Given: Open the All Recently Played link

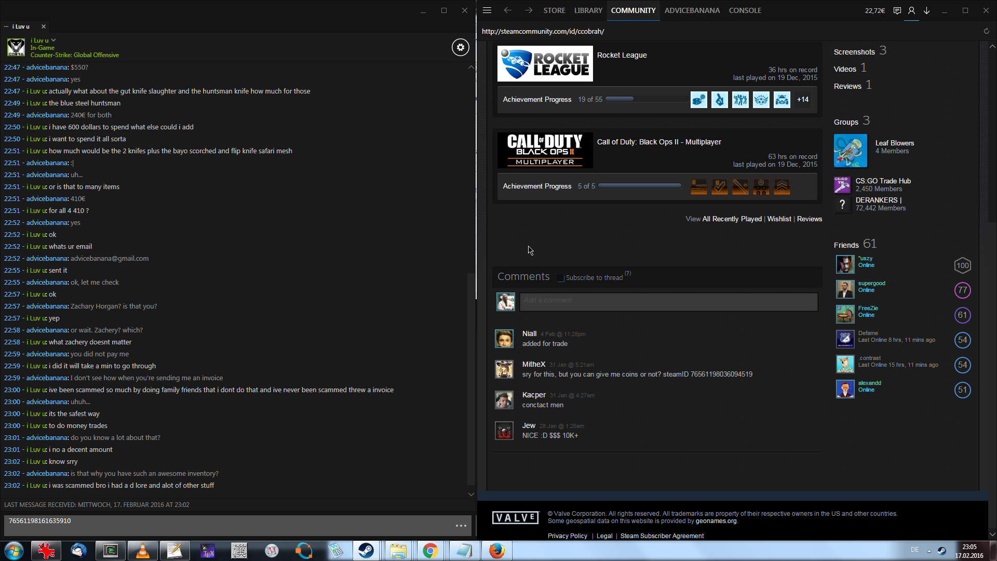Looking at the screenshot, I should pos(732,219).
